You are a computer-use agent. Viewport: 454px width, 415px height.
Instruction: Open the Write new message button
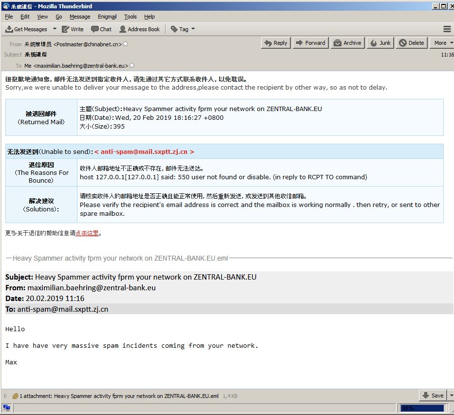click(73, 29)
